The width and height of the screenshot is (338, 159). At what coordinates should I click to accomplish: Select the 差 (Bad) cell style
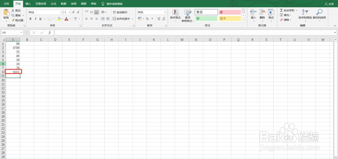pyautogui.click(x=230, y=12)
